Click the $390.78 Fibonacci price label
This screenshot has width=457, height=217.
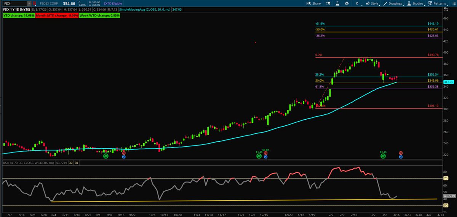coord(433,55)
